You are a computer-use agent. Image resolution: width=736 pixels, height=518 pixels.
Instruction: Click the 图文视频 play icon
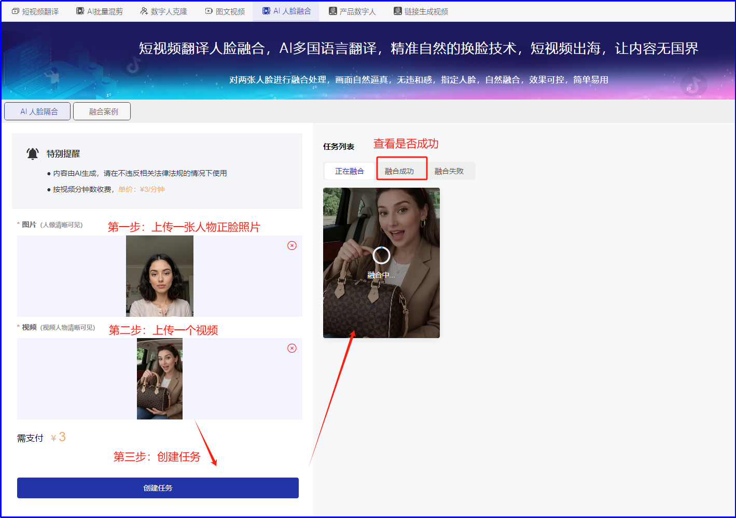209,11
